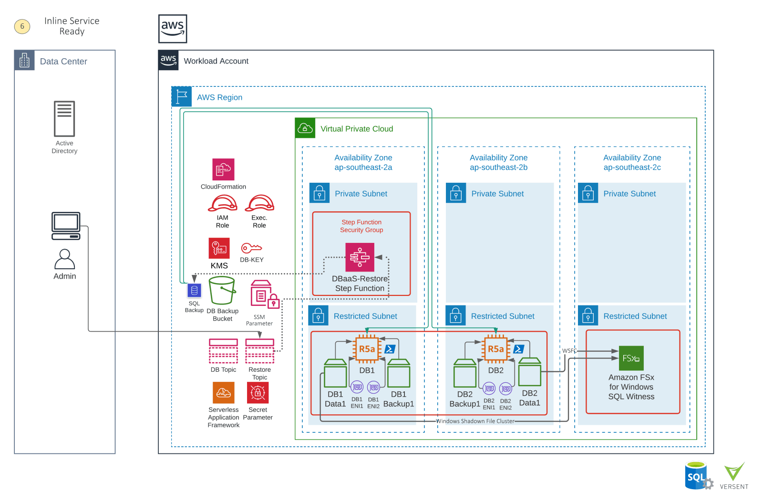Click the Admin user figure
This screenshot has width=763, height=504.
(x=65, y=260)
